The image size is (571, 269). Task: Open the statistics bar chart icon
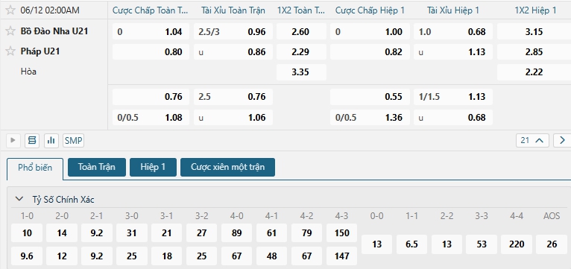click(51, 141)
